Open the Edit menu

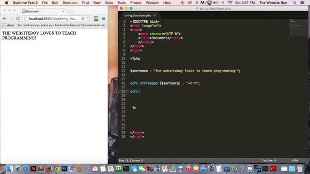pyautogui.click(x=55, y=2)
